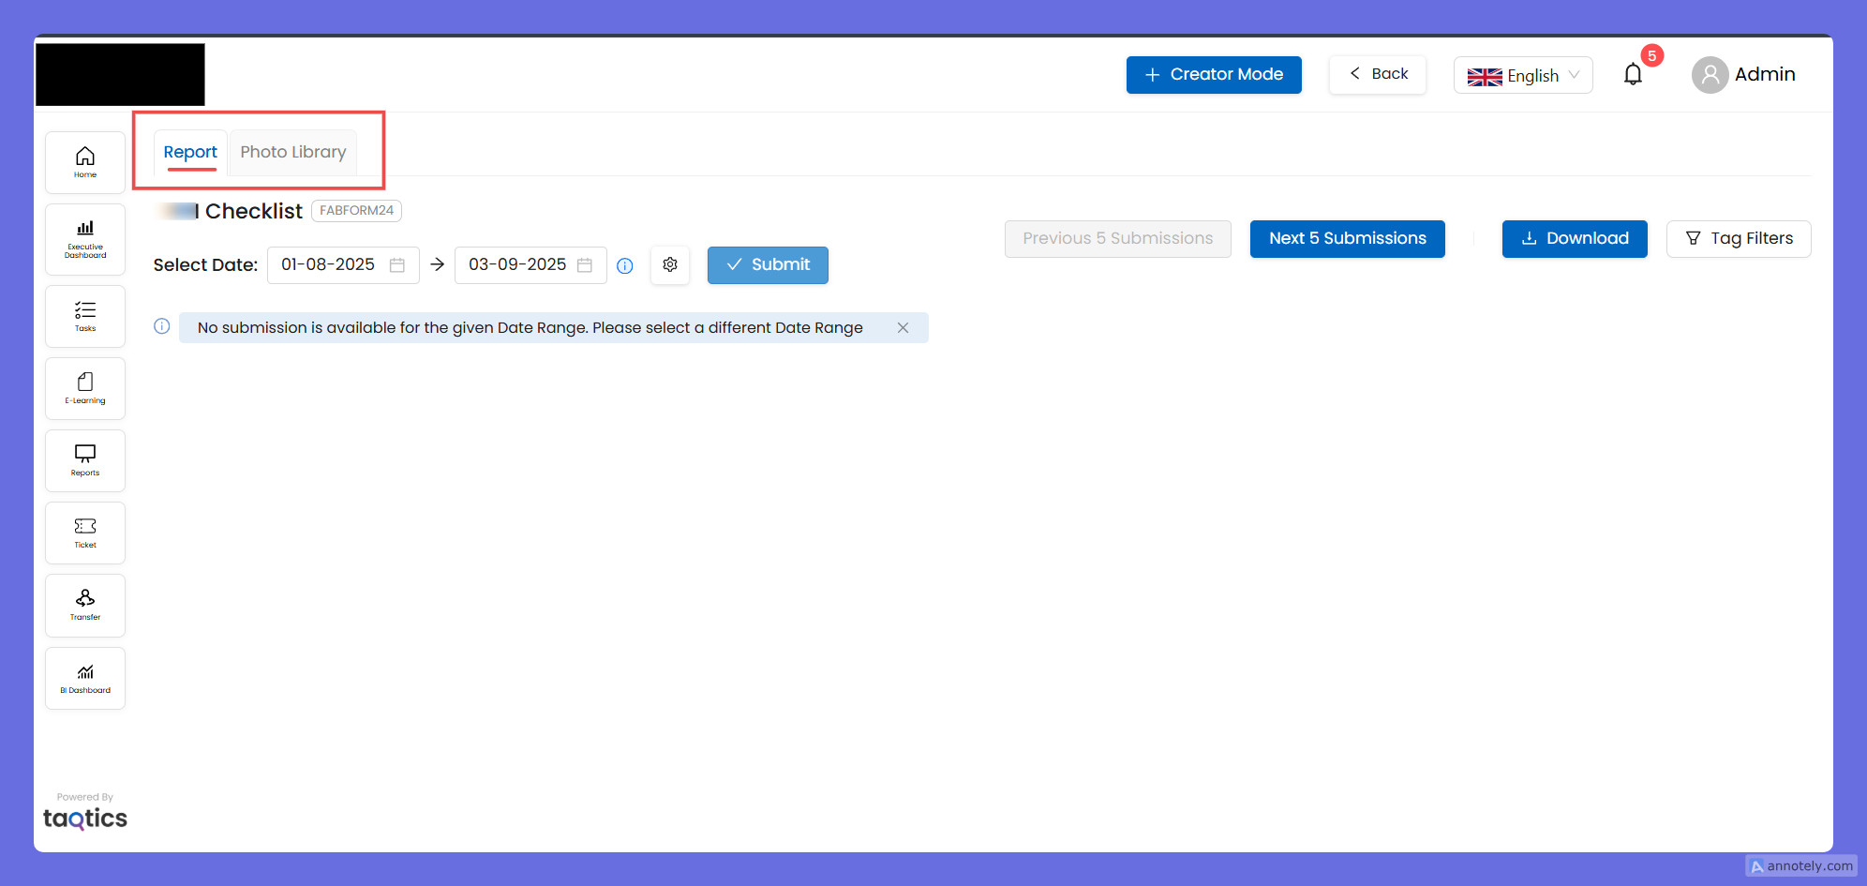Click the notification count badge 5
The height and width of the screenshot is (886, 1867).
point(1652,55)
